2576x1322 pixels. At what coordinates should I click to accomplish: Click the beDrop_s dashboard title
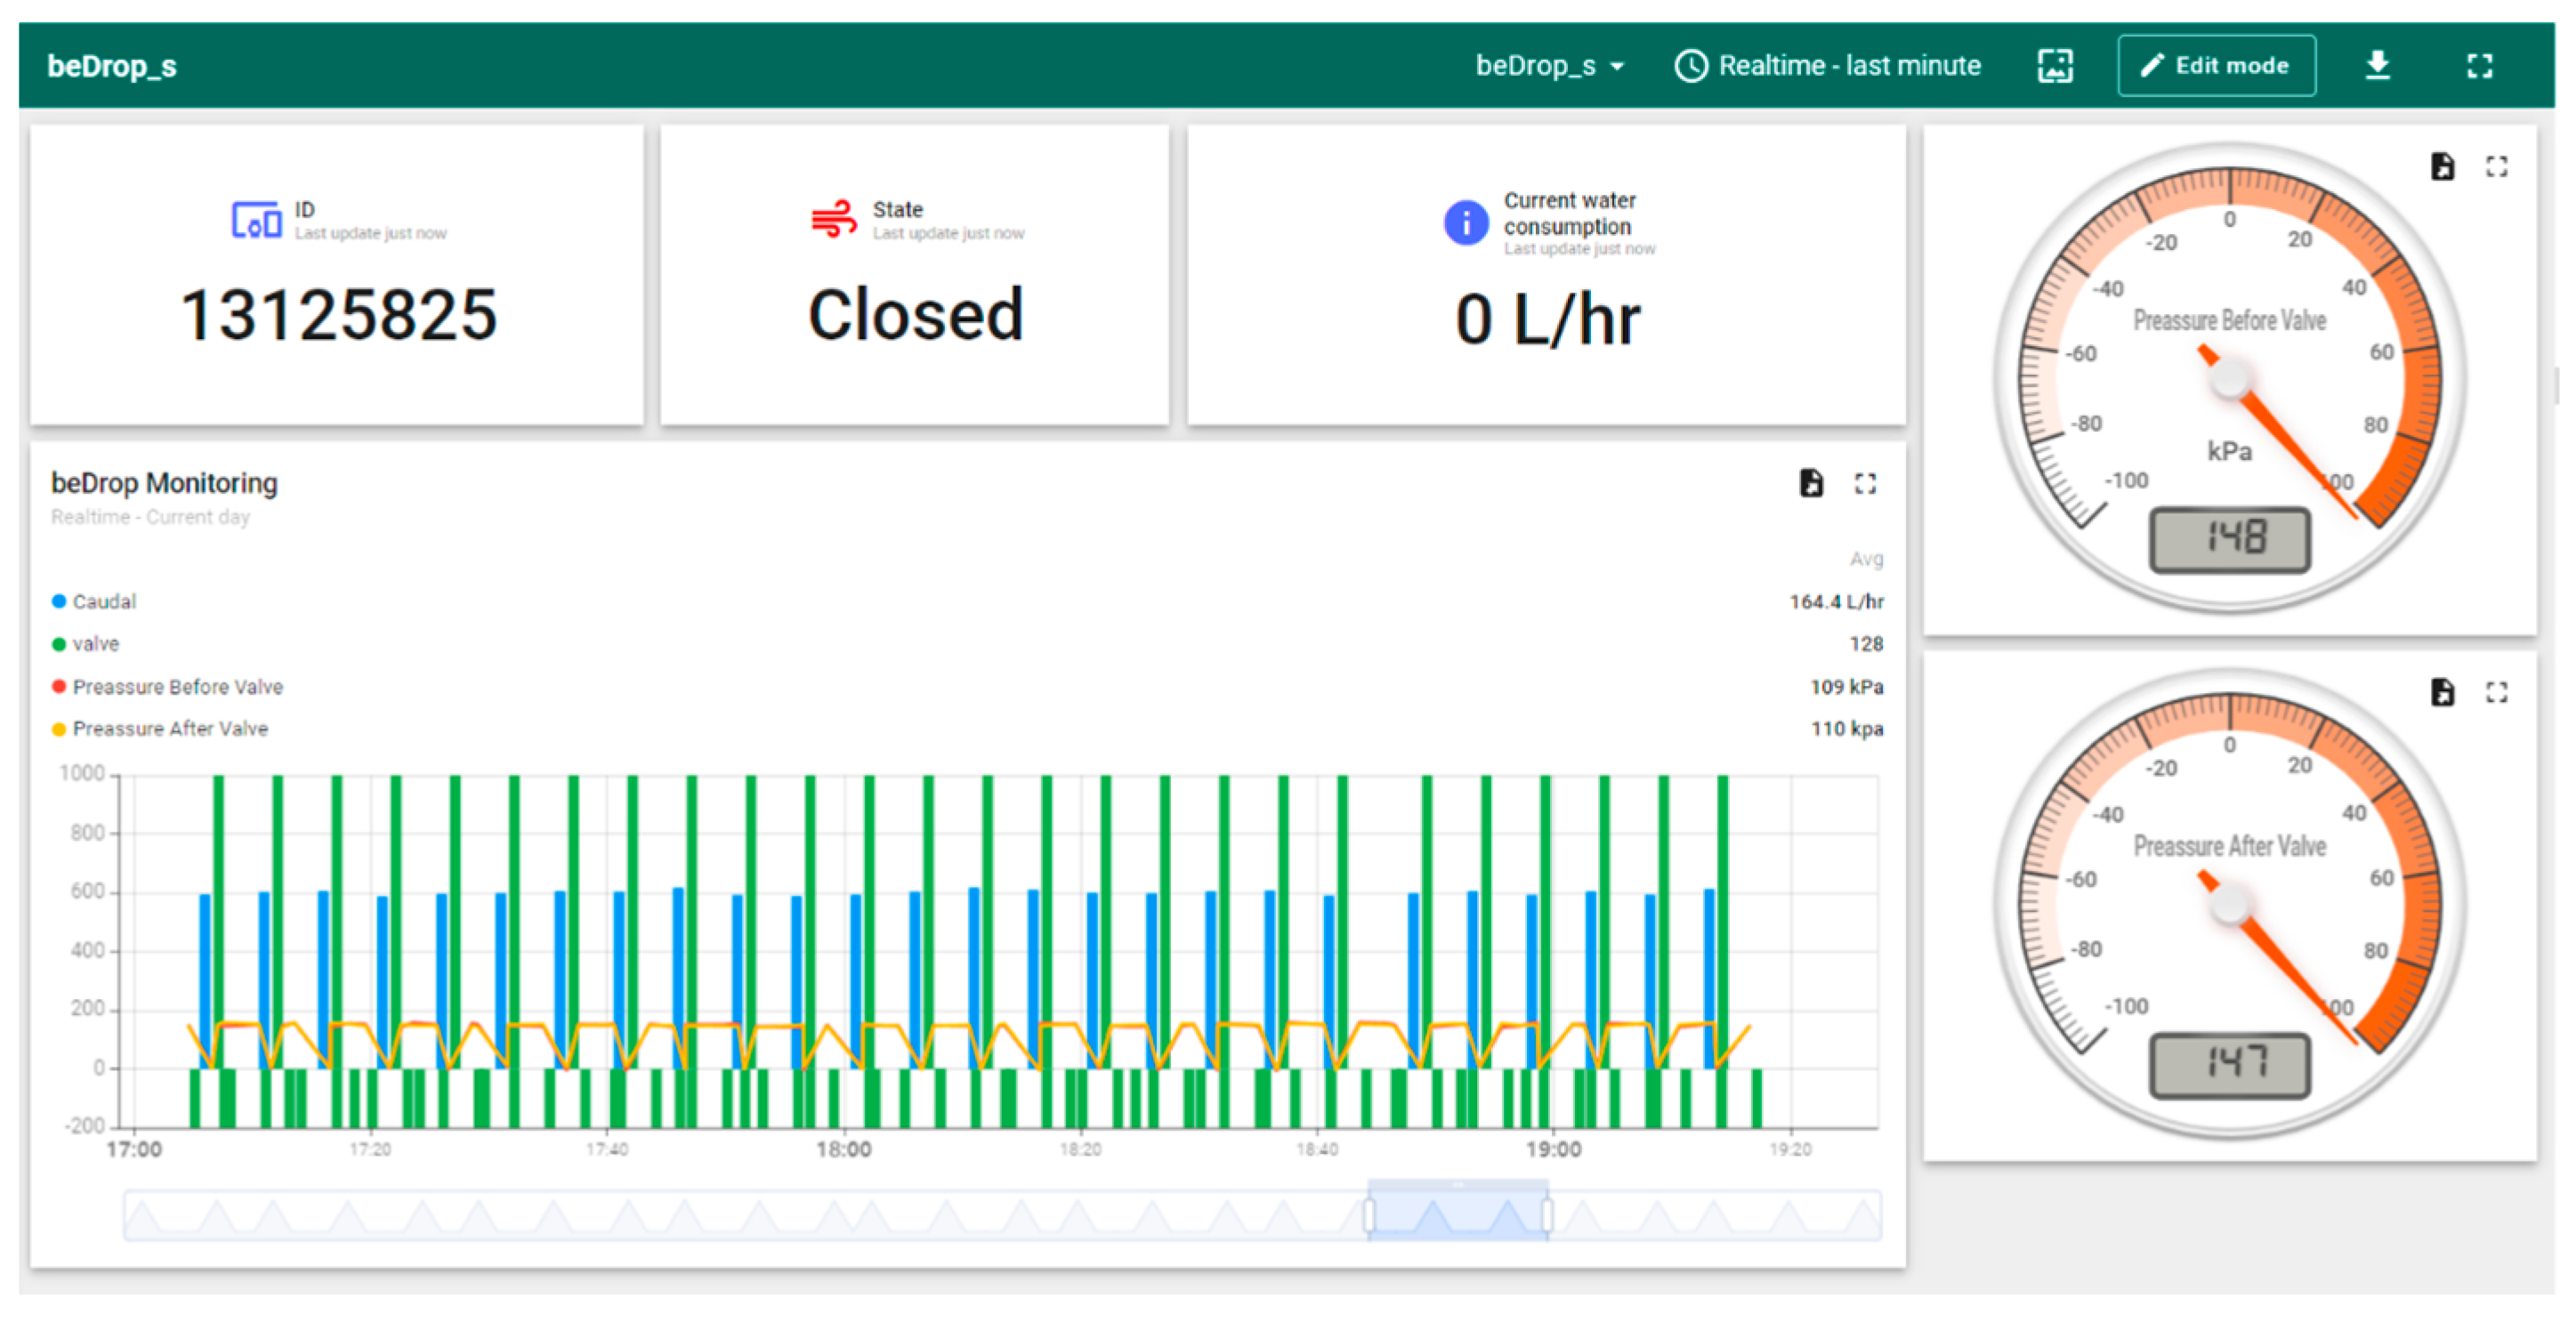coord(112,66)
